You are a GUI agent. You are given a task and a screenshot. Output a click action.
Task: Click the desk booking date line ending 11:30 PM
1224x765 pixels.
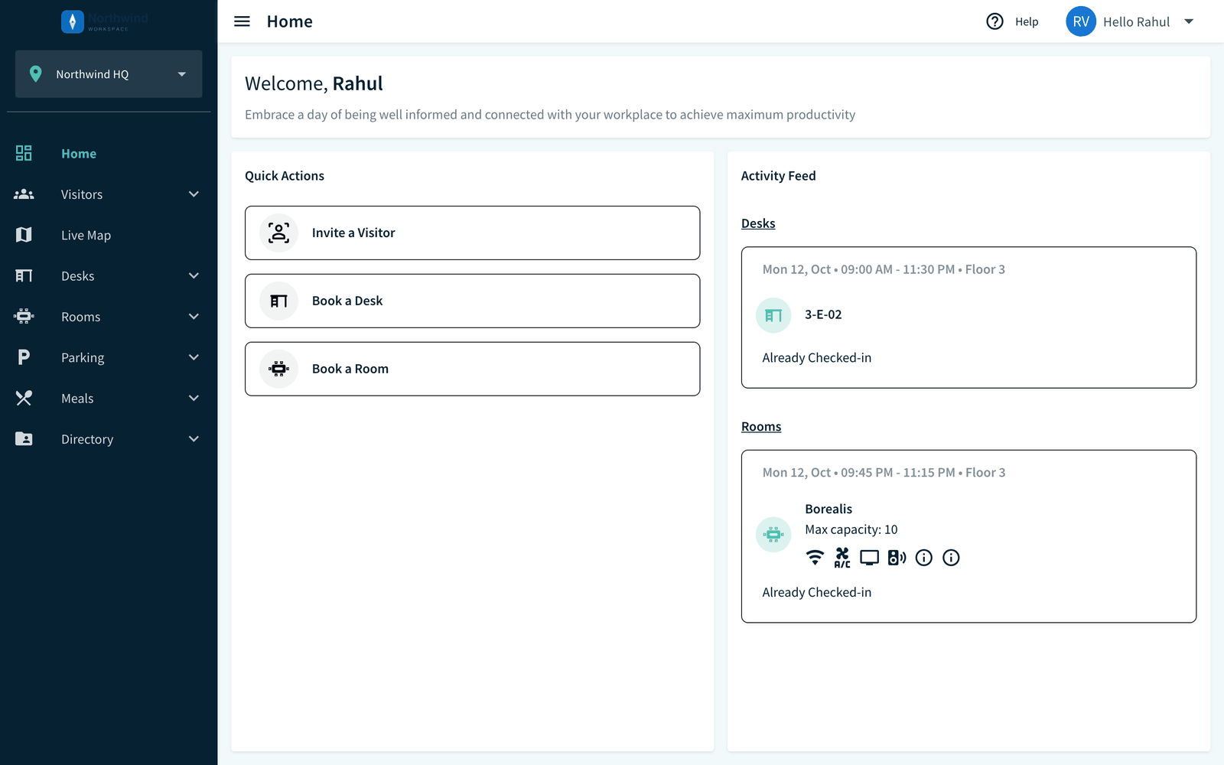tap(884, 269)
